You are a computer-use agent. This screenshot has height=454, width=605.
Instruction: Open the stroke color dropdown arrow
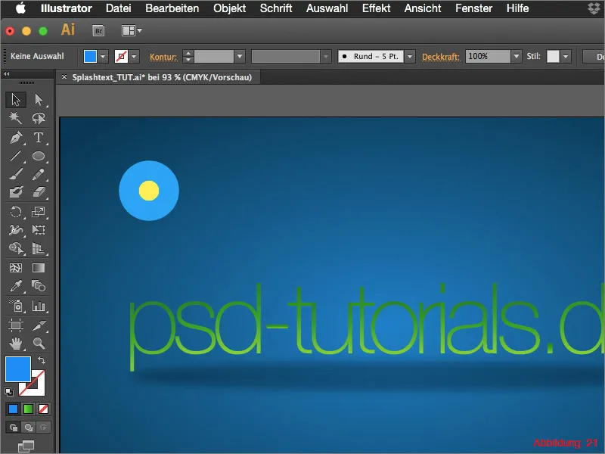(134, 56)
